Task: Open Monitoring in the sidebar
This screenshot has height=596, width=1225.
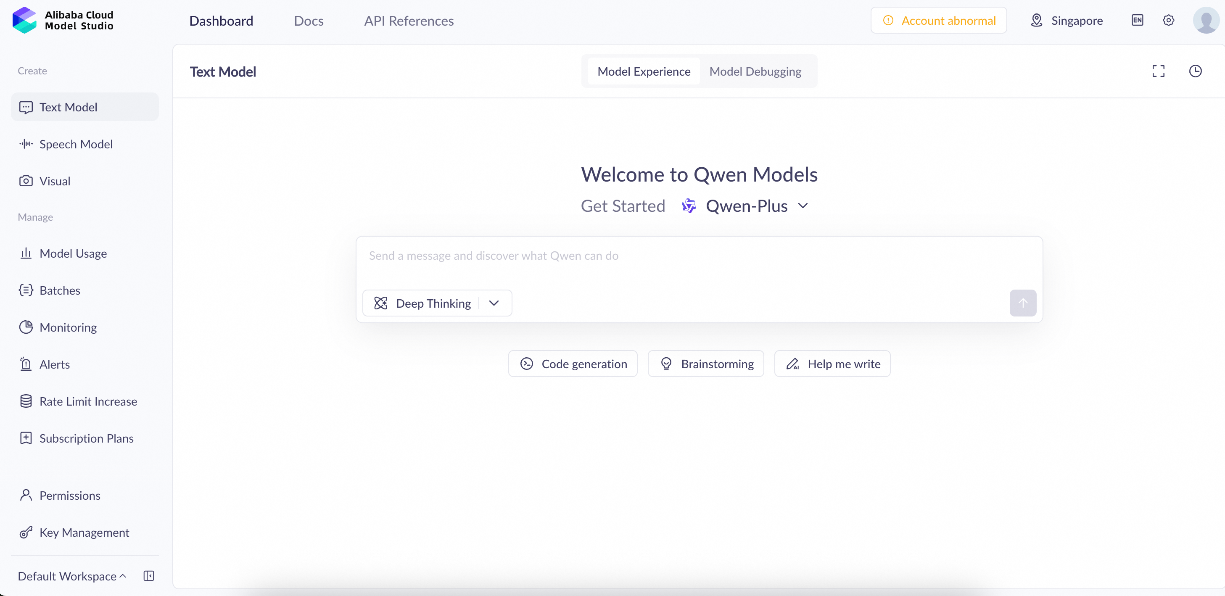Action: pos(84,327)
